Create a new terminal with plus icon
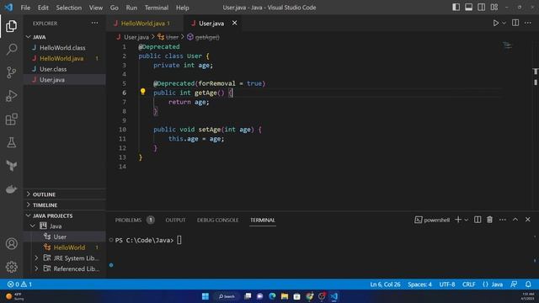 [458, 220]
